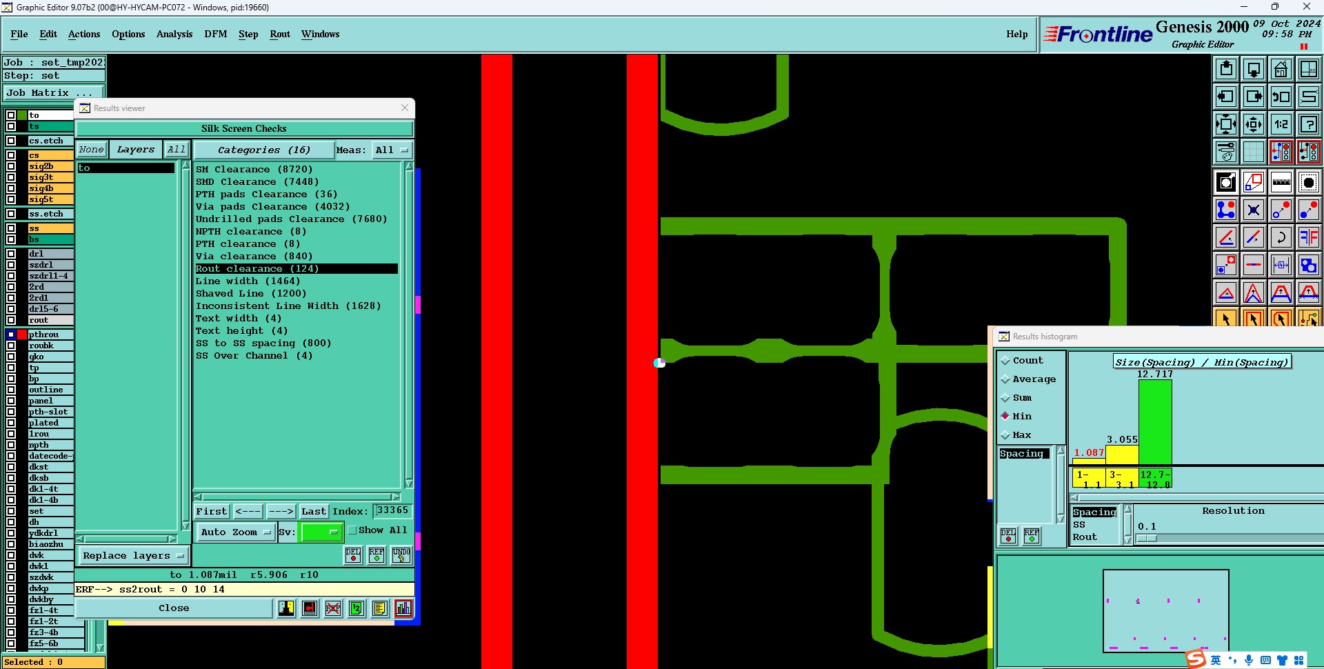Image resolution: width=1324 pixels, height=669 pixels.
Task: Select Rout clearance (124) category
Action: coord(296,269)
